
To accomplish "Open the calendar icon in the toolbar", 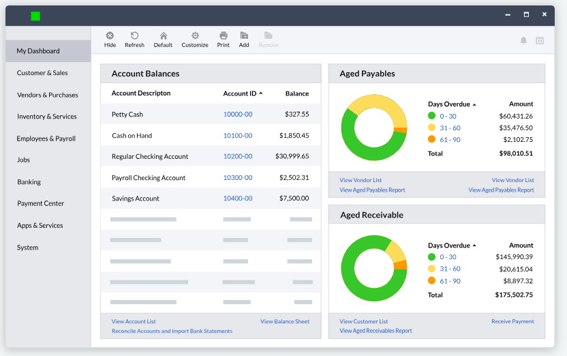I will (x=540, y=40).
